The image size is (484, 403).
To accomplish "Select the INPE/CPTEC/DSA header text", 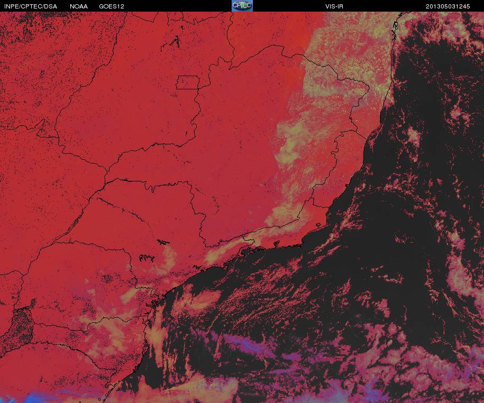I will (31, 6).
